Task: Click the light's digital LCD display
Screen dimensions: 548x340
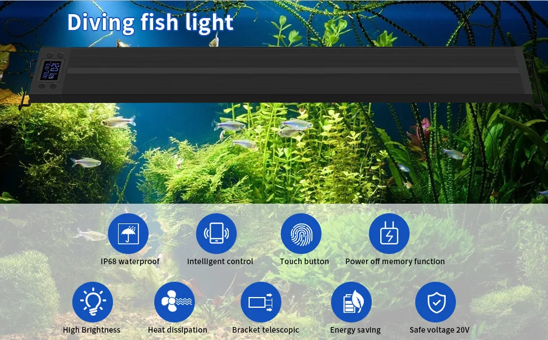Action: 51,71
